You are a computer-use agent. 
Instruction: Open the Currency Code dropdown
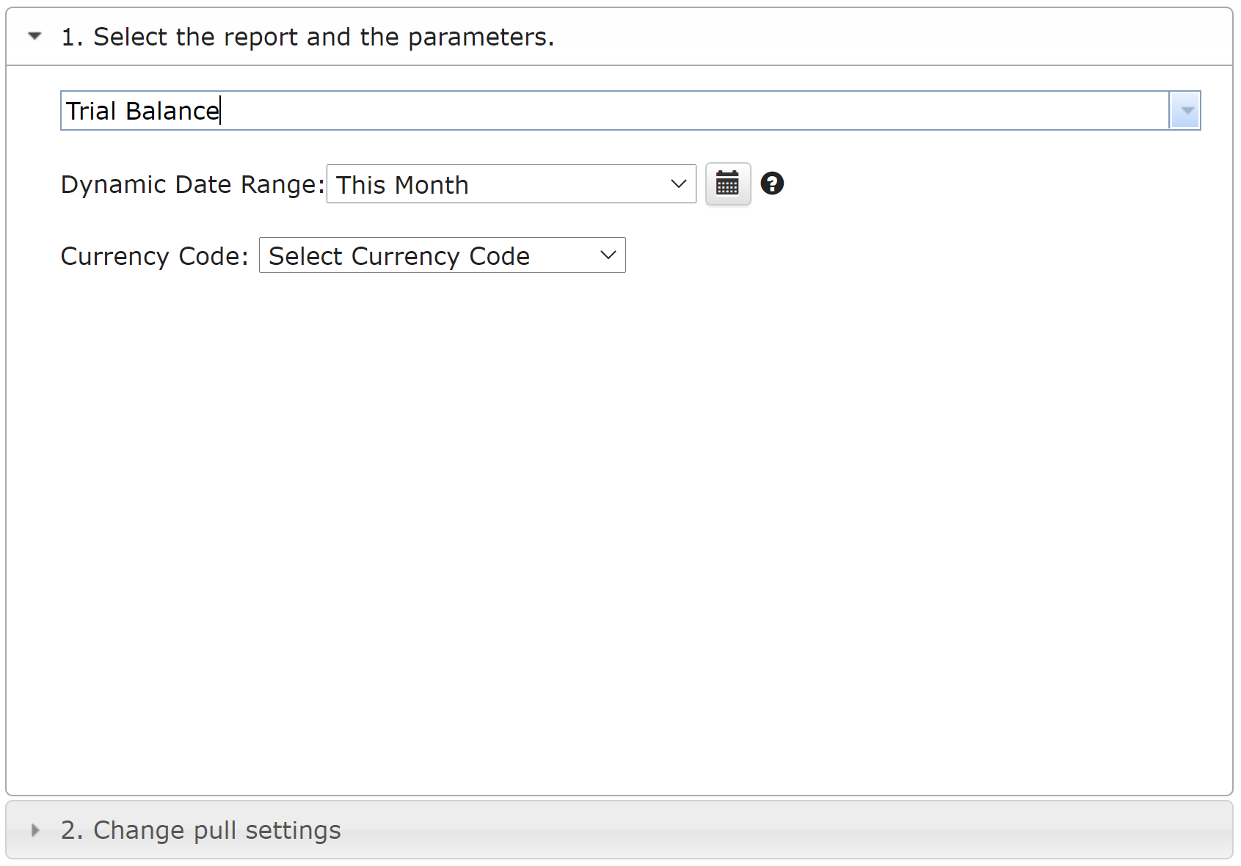[443, 255]
